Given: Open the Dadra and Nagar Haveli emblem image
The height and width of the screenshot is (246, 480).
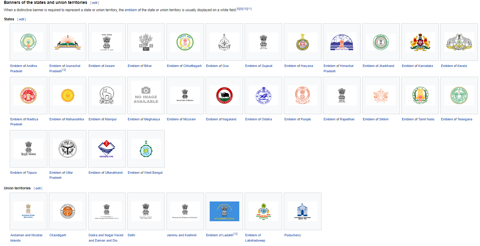Looking at the screenshot, I should point(107,211).
